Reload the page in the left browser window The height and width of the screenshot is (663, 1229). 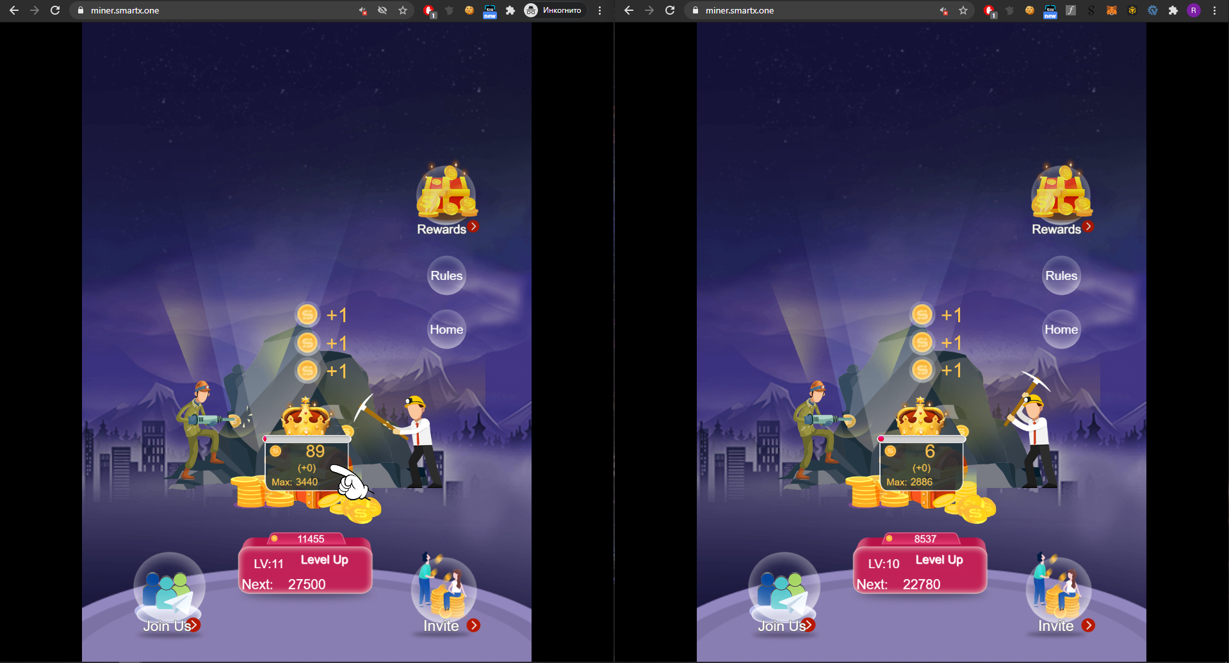tap(55, 10)
